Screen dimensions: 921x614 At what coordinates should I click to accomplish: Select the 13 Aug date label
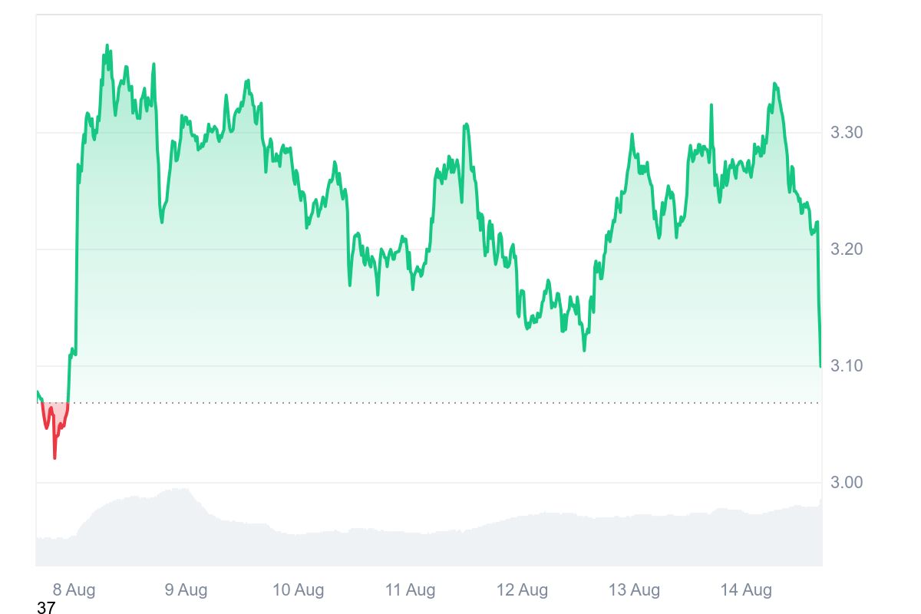[634, 590]
